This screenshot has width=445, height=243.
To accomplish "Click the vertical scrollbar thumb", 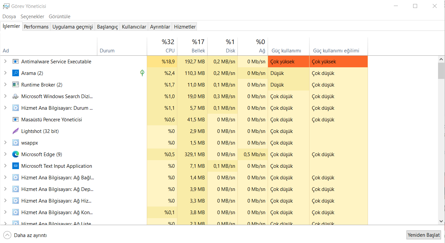I will pyautogui.click(x=441, y=71).
